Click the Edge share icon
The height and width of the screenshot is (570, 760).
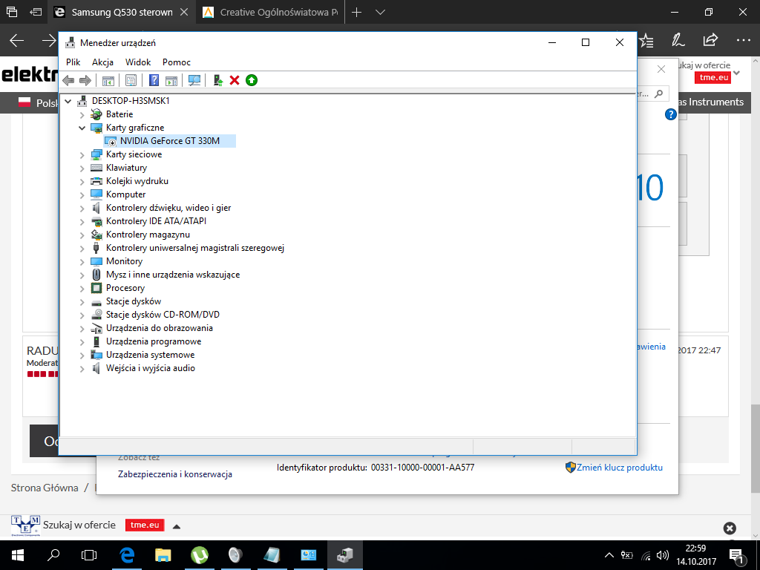pyautogui.click(x=710, y=40)
